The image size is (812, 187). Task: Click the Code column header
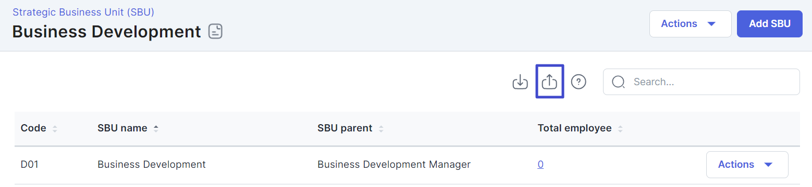pos(33,128)
